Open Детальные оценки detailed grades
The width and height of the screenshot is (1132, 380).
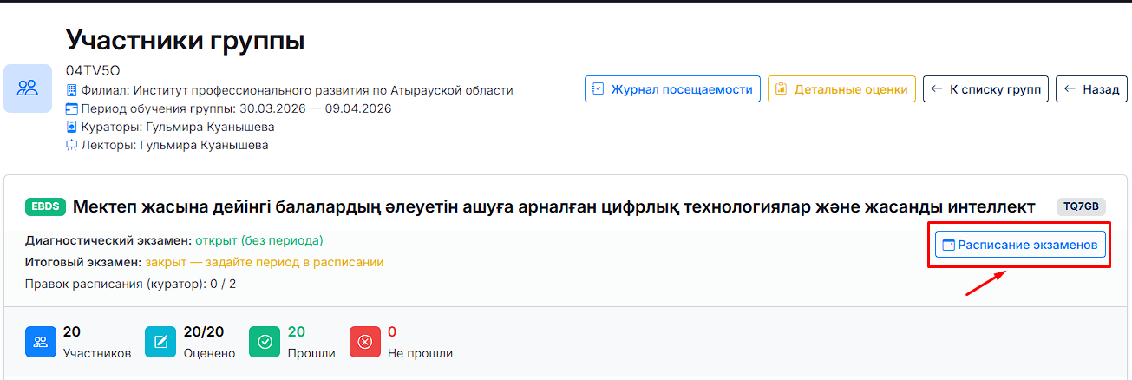(x=841, y=89)
